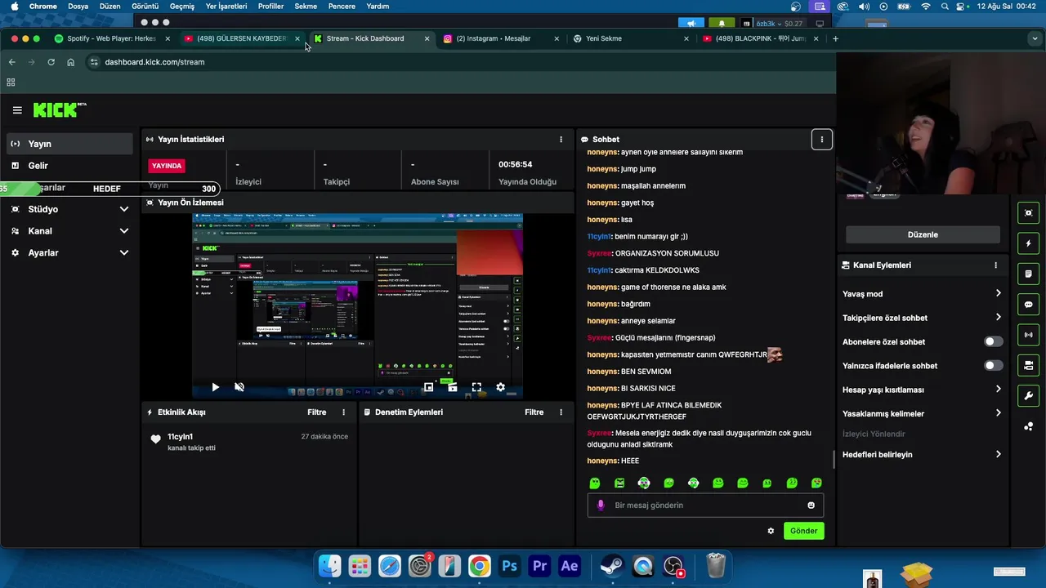Screen dimensions: 1046x588
Task: Click Filtre in Etkinlik Akışı
Action: [x=317, y=412]
